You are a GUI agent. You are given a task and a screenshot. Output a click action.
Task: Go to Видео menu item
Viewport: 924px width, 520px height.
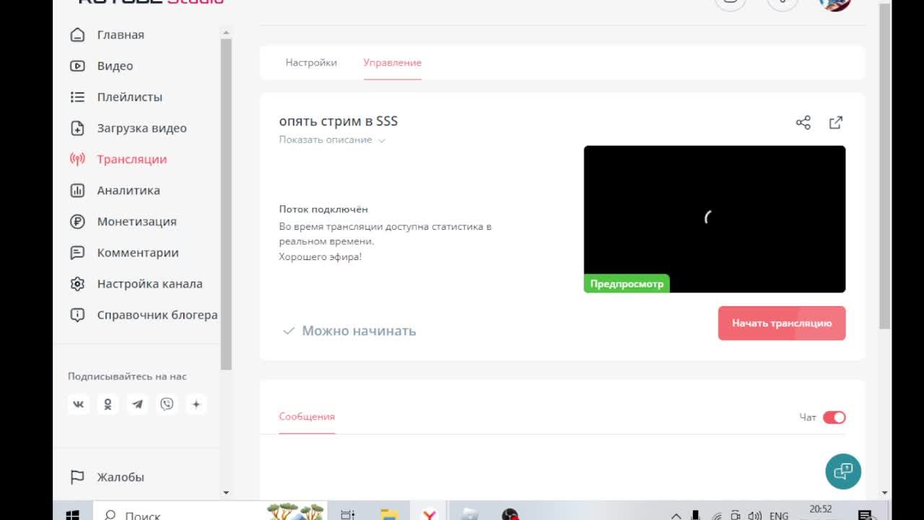click(115, 66)
